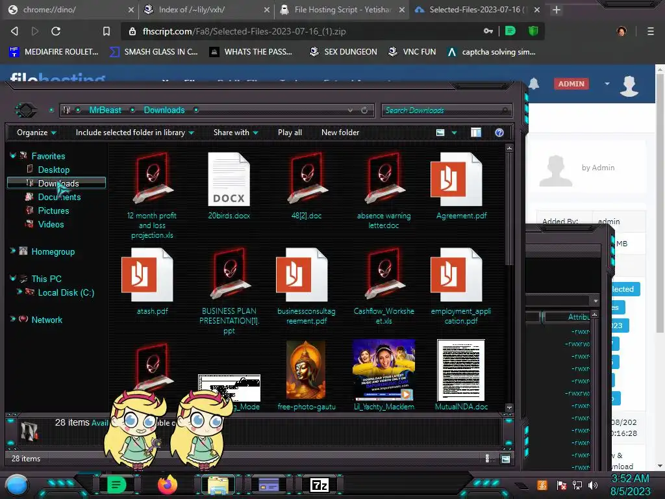665x499 pixels.
Task: Select the Agreement.pdf file
Action: 461,186
